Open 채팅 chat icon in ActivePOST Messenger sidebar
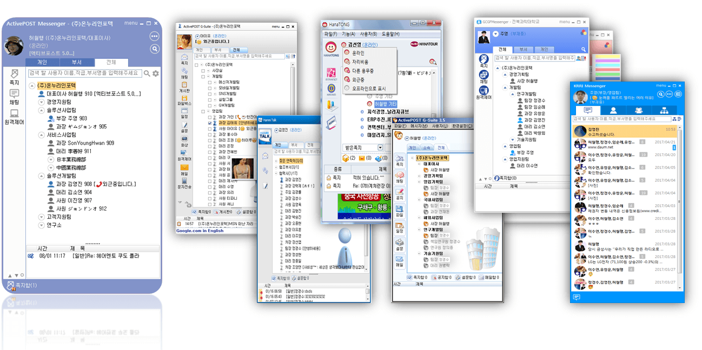This screenshot has height=350, width=702. click(14, 97)
